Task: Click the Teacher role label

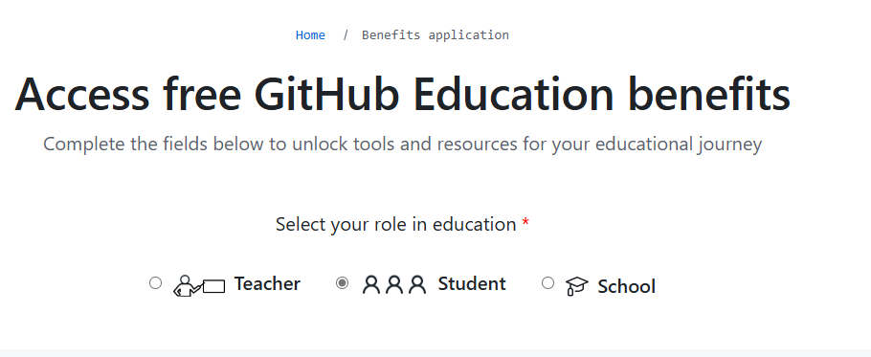Action: point(267,283)
